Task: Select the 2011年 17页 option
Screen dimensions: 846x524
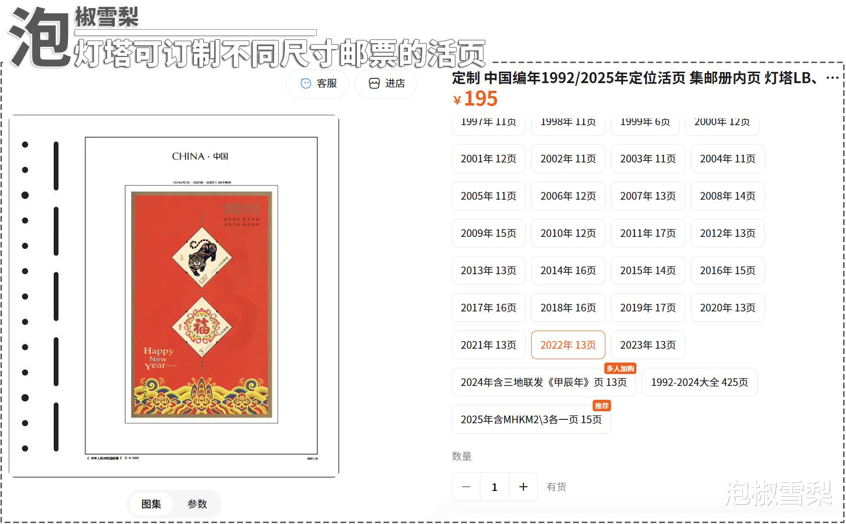Action: click(648, 233)
